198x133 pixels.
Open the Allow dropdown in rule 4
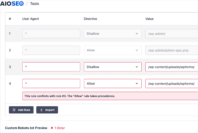coord(113,83)
